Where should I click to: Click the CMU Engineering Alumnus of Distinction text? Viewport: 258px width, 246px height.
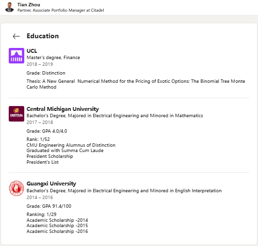pyautogui.click(x=71, y=145)
